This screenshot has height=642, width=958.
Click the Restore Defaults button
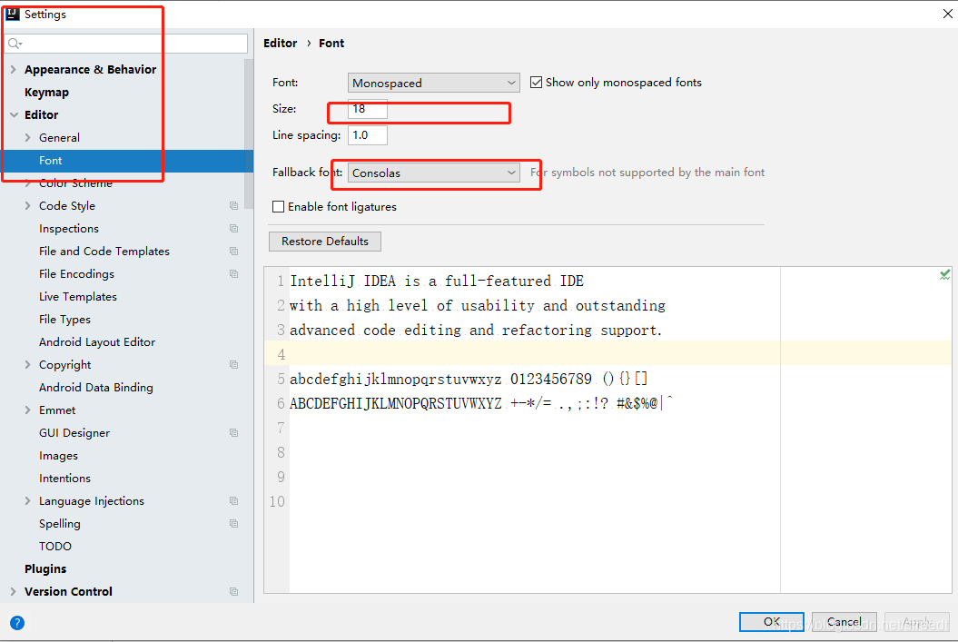325,242
